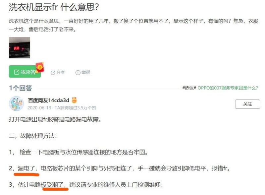Click the 分享 share icon
265x195 pixels.
(x=53, y=73)
